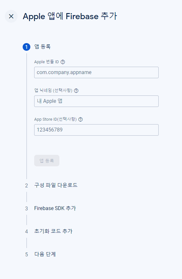The image size is (182, 279).
Task: Show help for App Store ID field
Action: (x=80, y=119)
